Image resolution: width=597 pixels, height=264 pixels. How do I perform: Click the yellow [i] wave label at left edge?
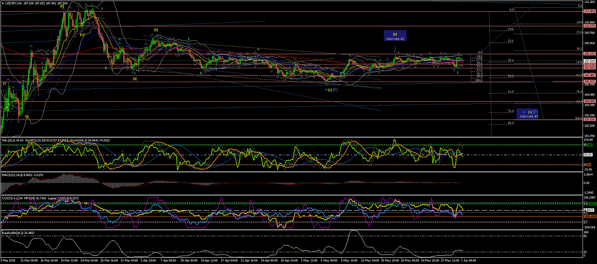(x=4, y=83)
